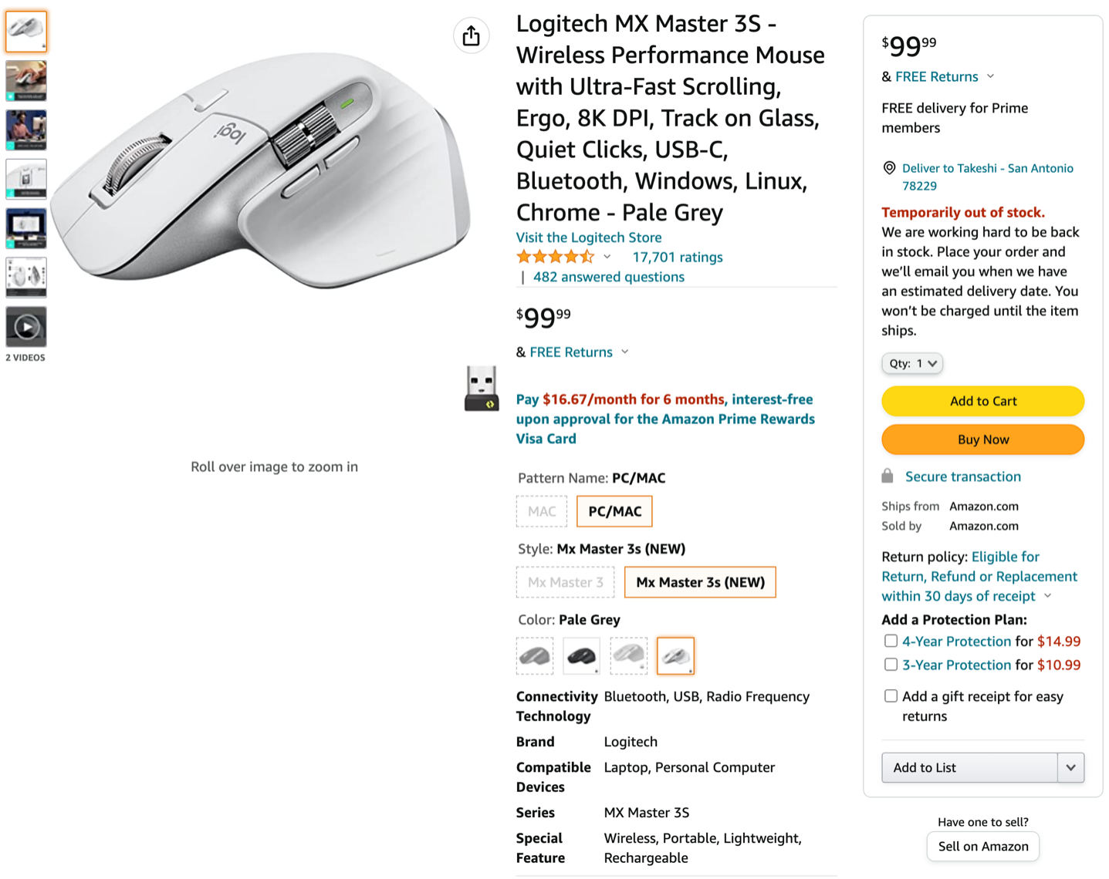Select the Mx Master 3 style
Viewport: 1109px width, 879px height.
click(566, 582)
